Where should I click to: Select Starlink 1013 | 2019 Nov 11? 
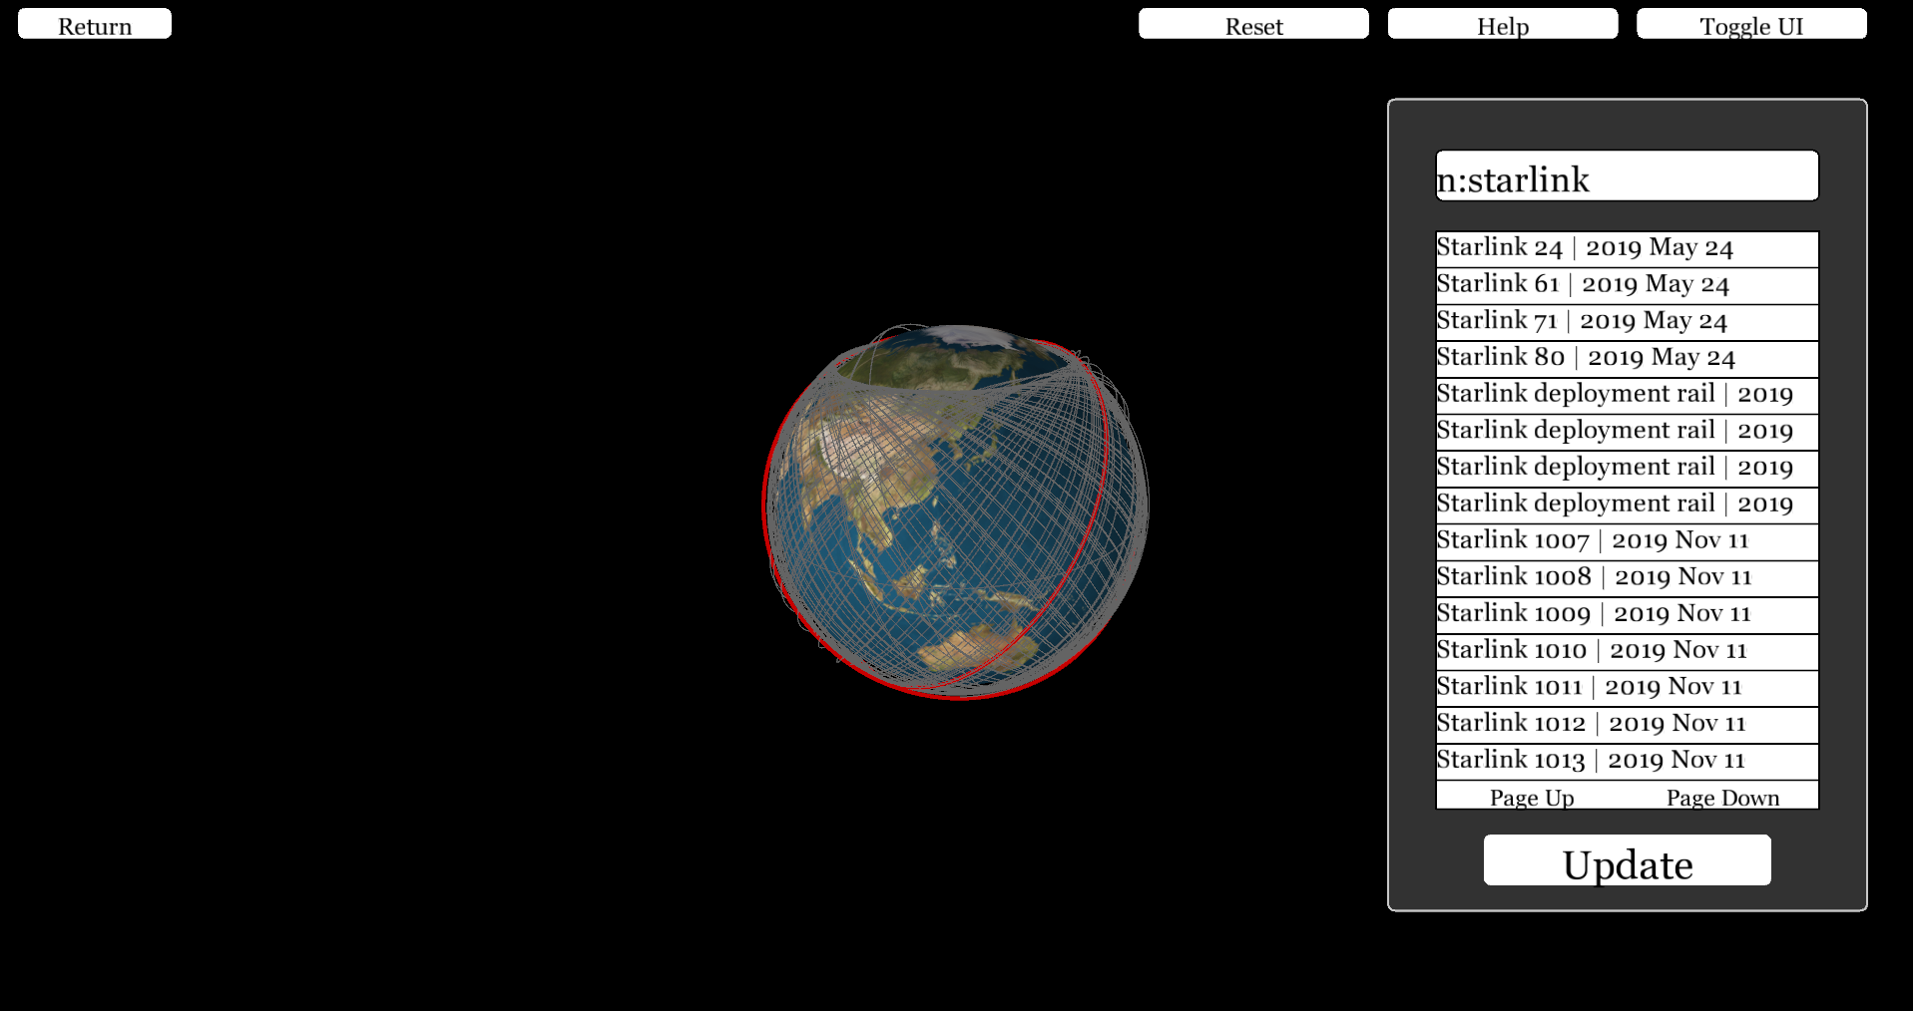point(1627,762)
